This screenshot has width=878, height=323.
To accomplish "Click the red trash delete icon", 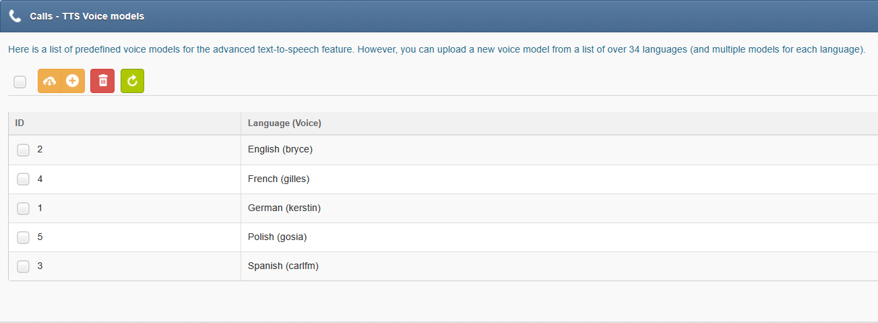I will tap(102, 81).
